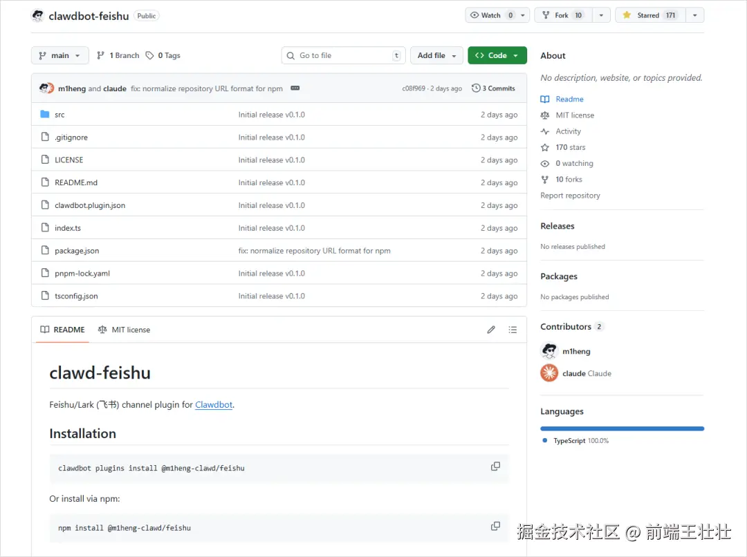Switch to the README tab
The image size is (747, 557).
click(x=62, y=330)
